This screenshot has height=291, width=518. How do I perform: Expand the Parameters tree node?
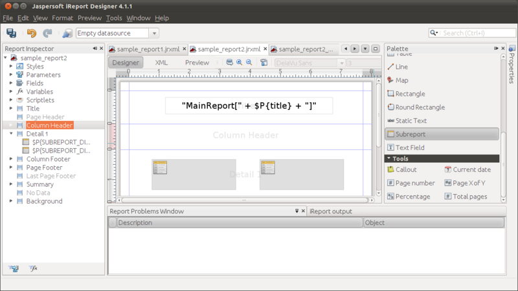pos(11,75)
